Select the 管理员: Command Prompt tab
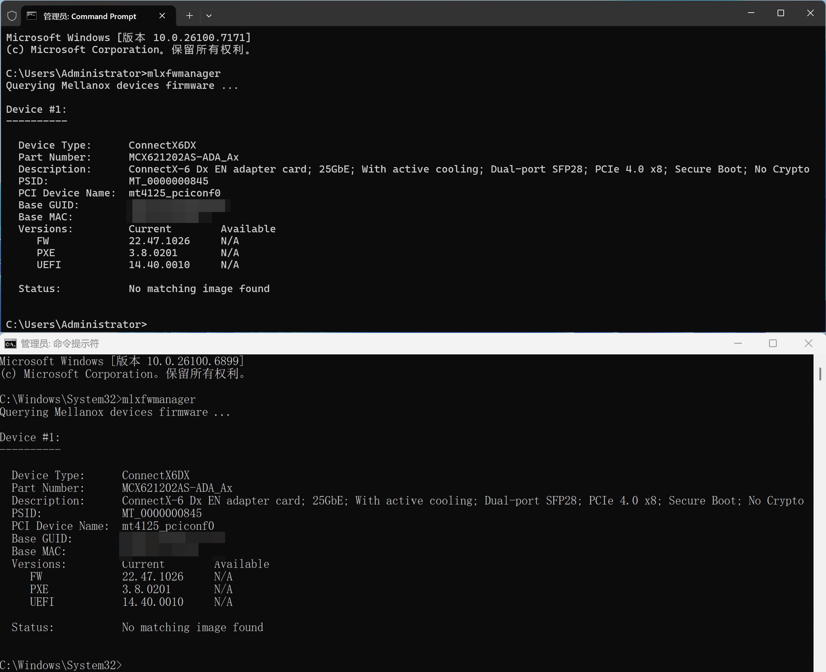This screenshot has width=826, height=672. click(90, 16)
